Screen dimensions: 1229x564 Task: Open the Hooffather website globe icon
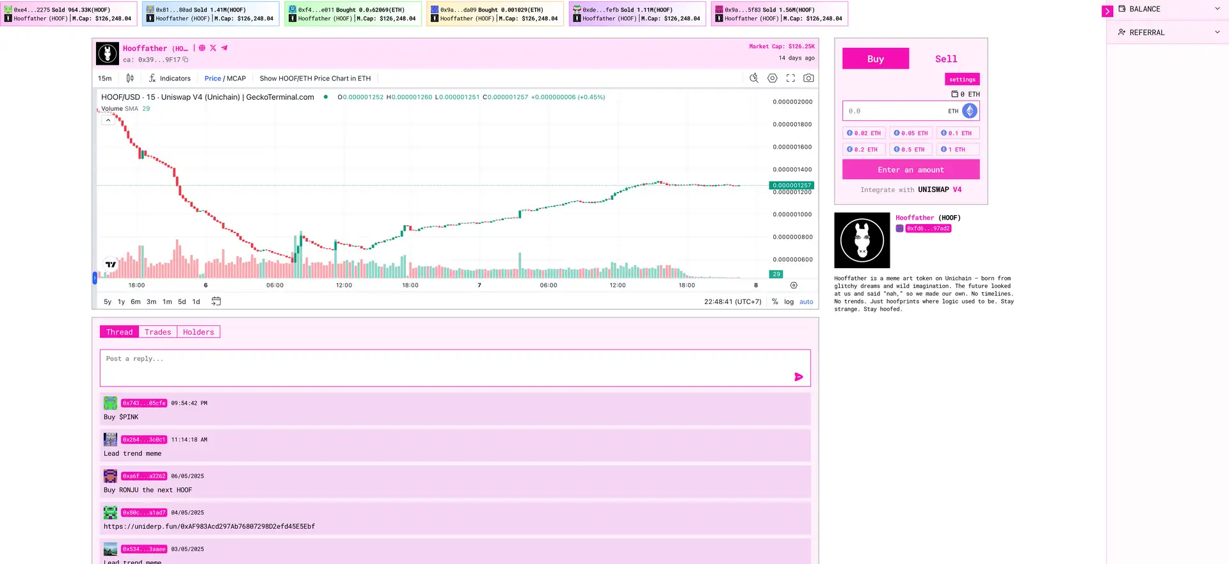click(x=202, y=48)
